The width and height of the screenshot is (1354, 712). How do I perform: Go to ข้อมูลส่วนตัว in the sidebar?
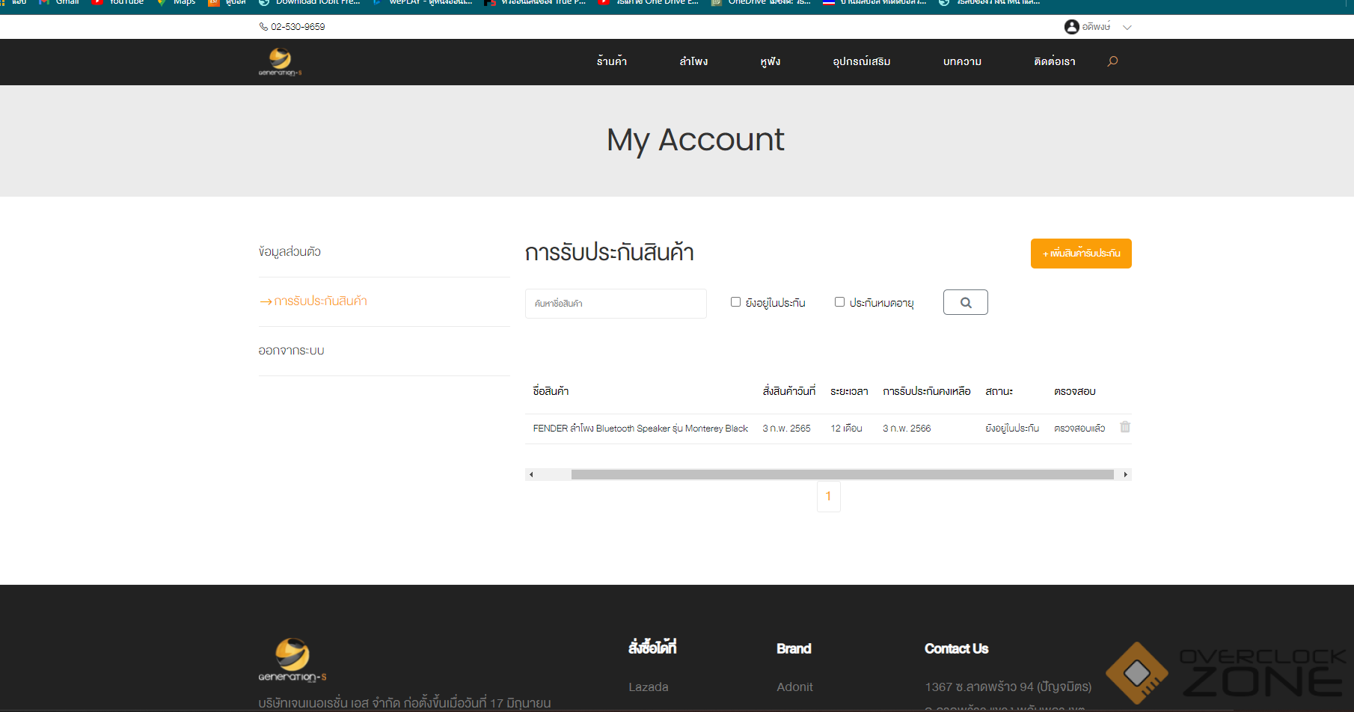290,252
